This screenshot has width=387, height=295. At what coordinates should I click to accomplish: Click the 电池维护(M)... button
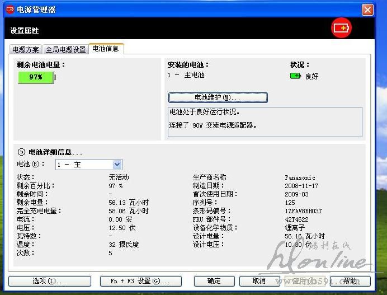pyautogui.click(x=218, y=97)
